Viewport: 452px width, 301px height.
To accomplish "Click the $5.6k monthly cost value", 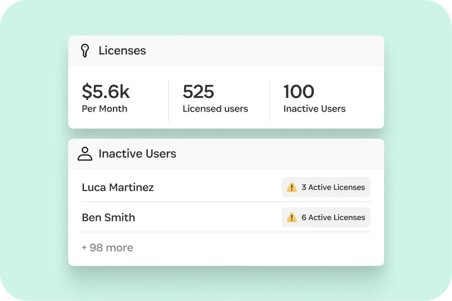I will [x=106, y=92].
